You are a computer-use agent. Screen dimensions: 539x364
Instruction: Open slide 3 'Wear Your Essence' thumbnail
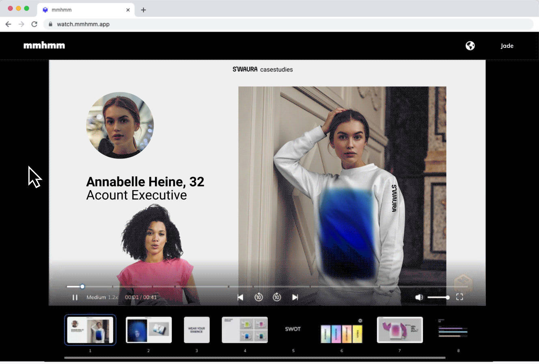[196, 330]
